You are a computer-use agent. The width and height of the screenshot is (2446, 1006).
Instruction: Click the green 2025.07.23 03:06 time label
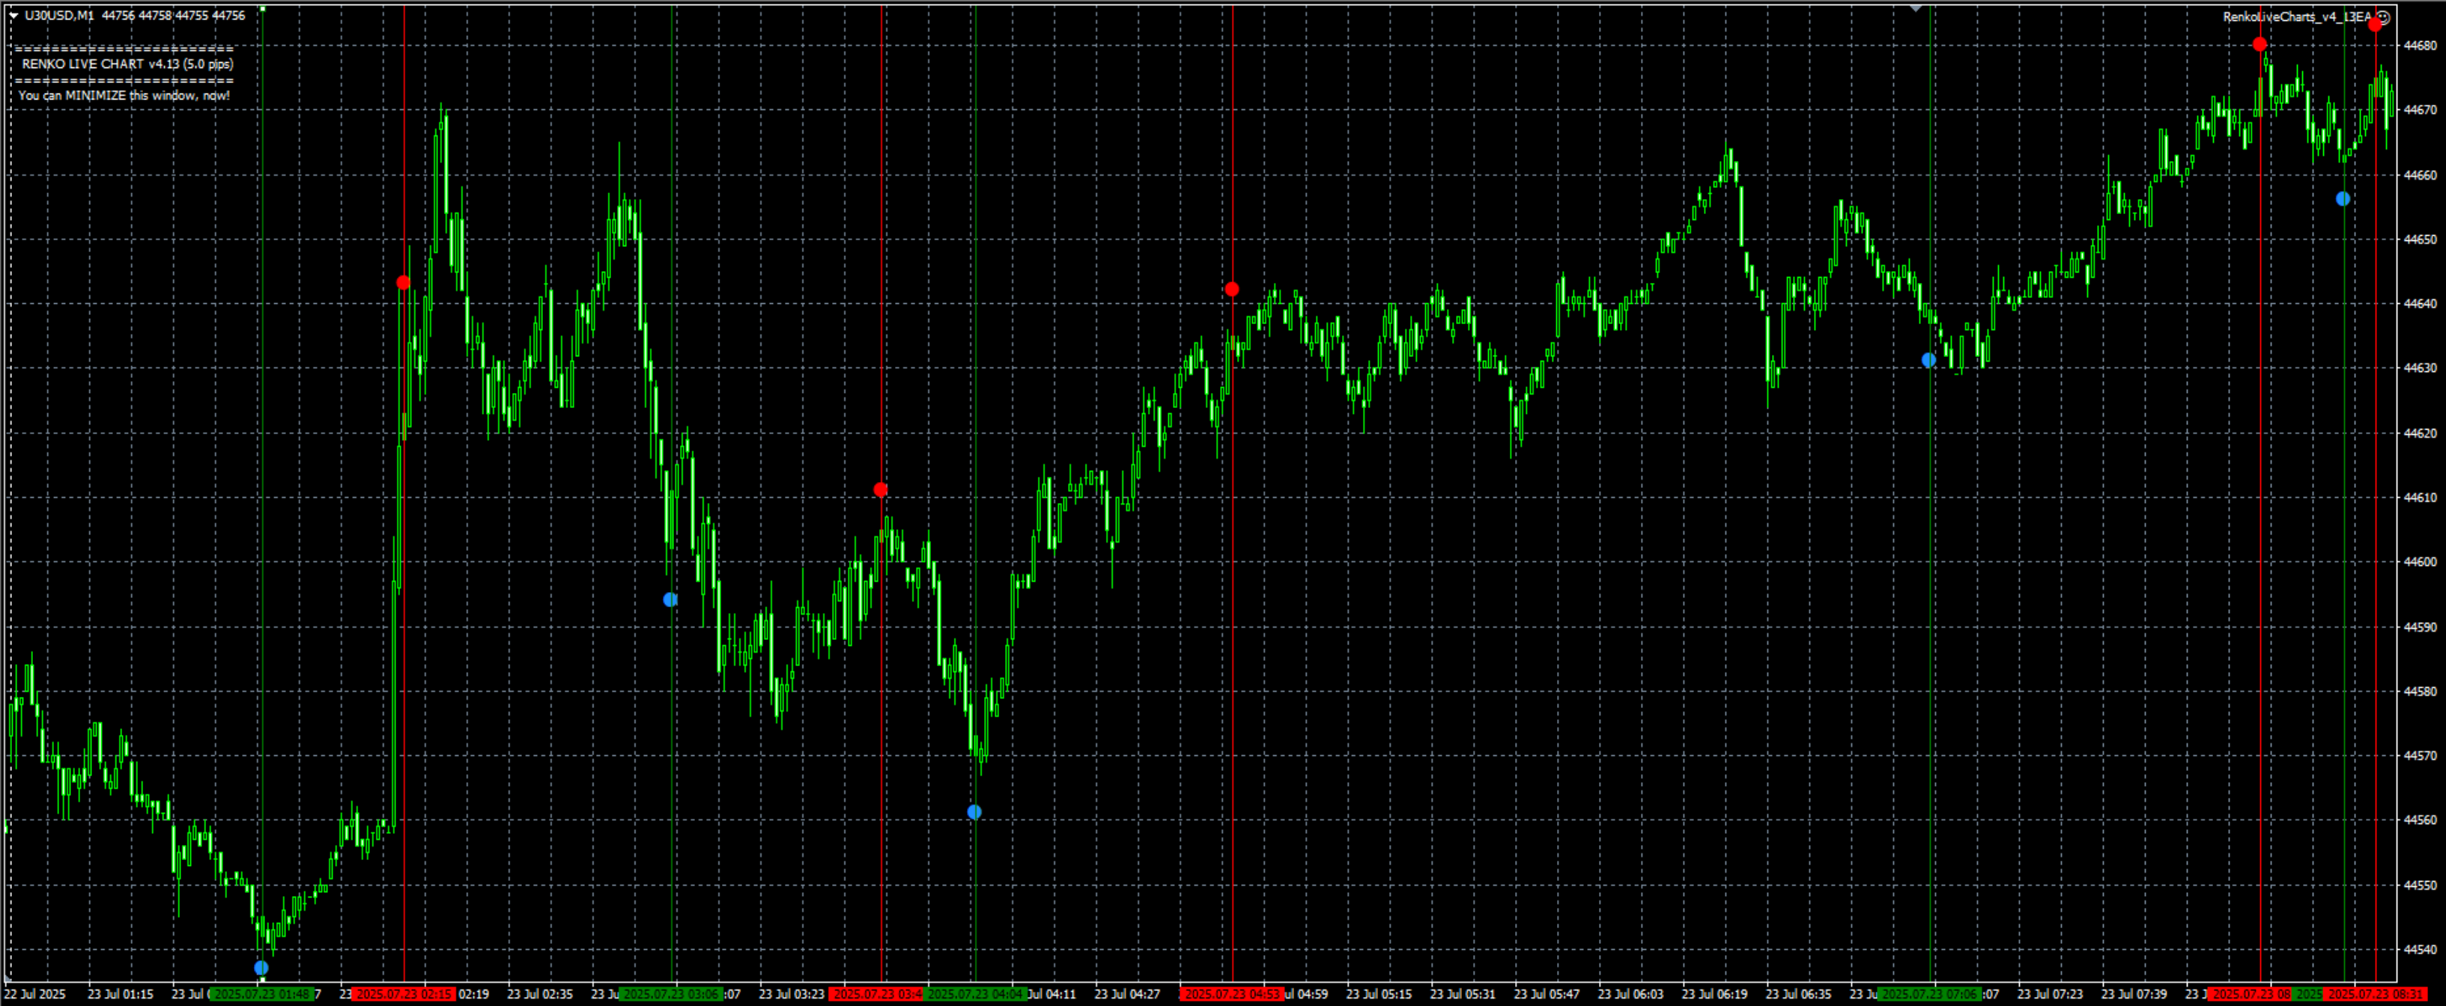tap(670, 995)
